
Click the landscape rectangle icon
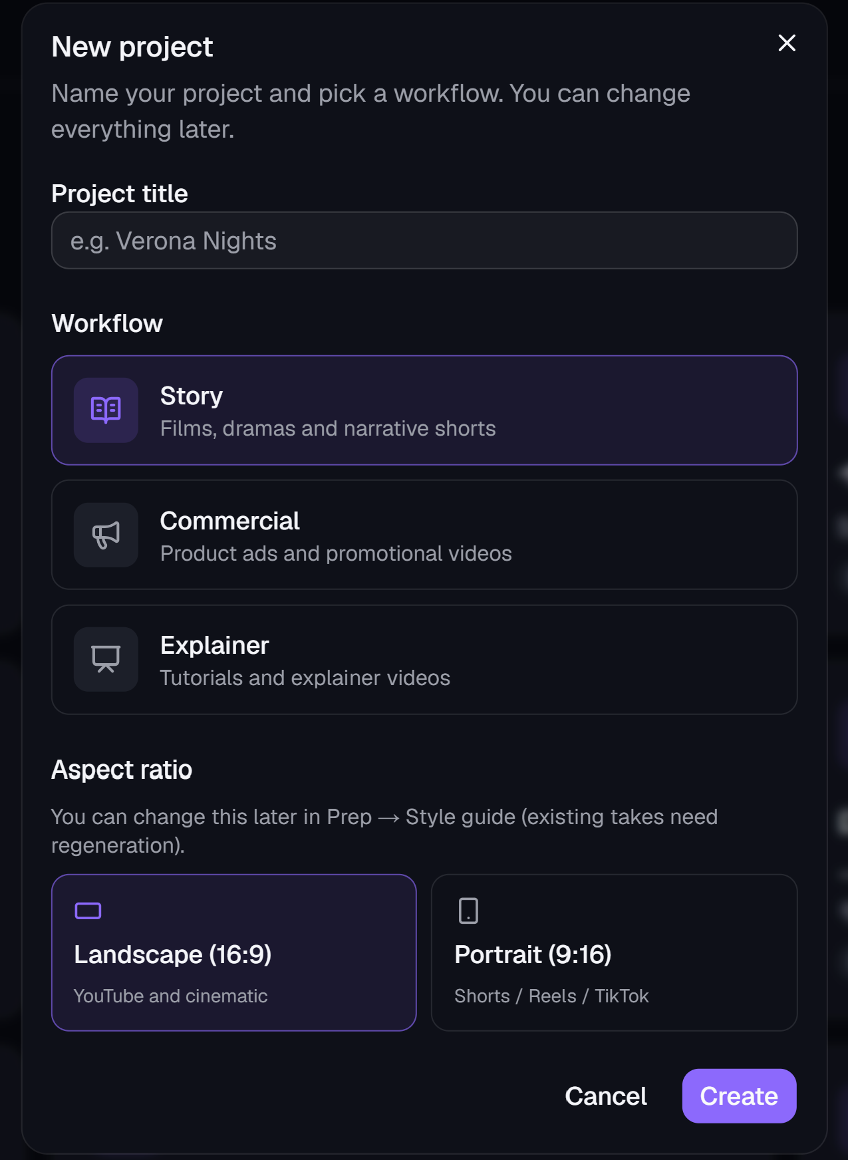88,911
